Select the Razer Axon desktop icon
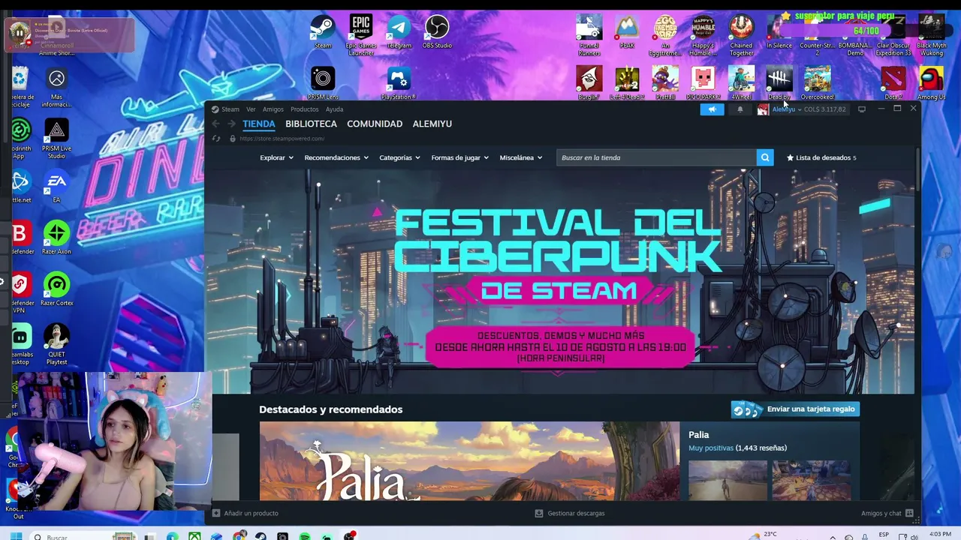This screenshot has height=540, width=961. [x=56, y=238]
